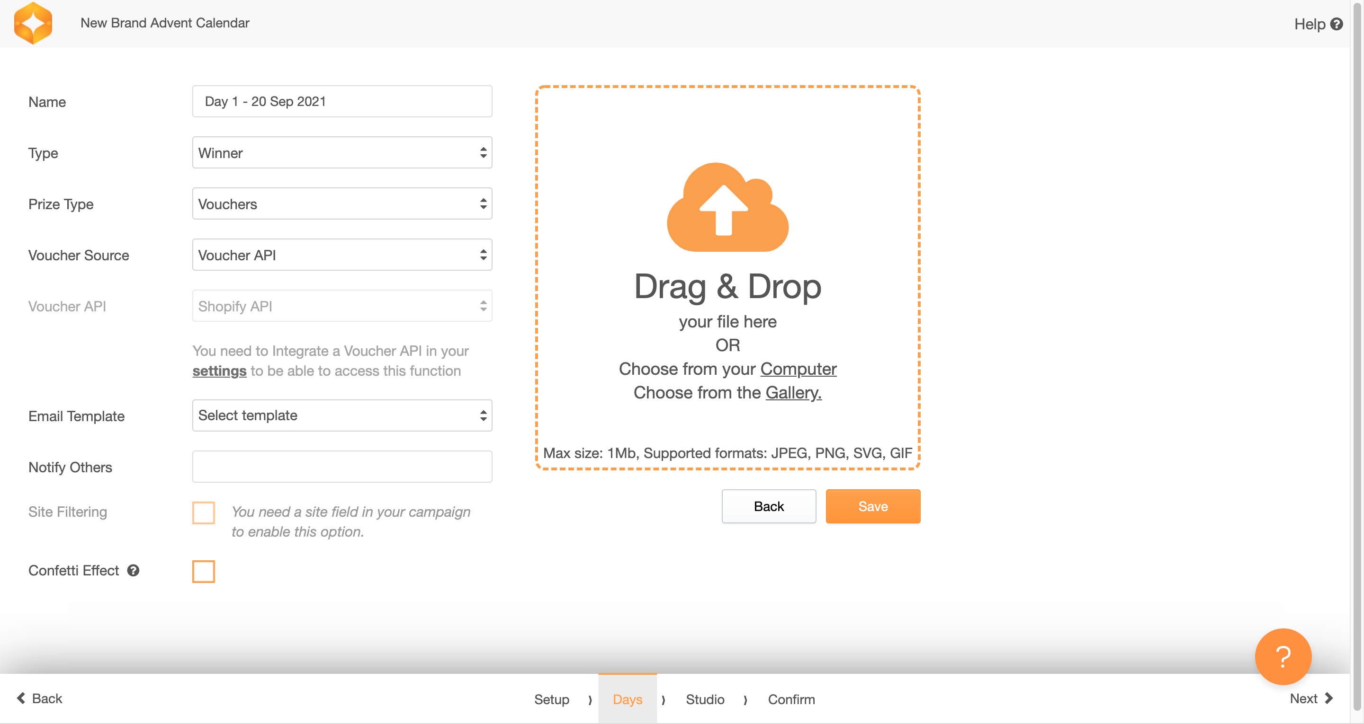This screenshot has width=1364, height=724.
Task: Click the Next chevron arrow
Action: pyautogui.click(x=1328, y=698)
